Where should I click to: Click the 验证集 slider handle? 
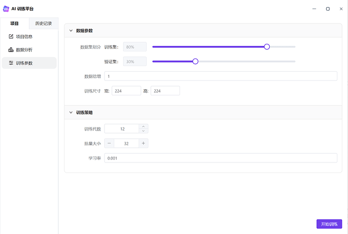[x=195, y=62]
